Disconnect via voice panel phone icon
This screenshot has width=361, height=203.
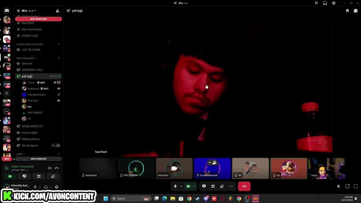(56, 168)
